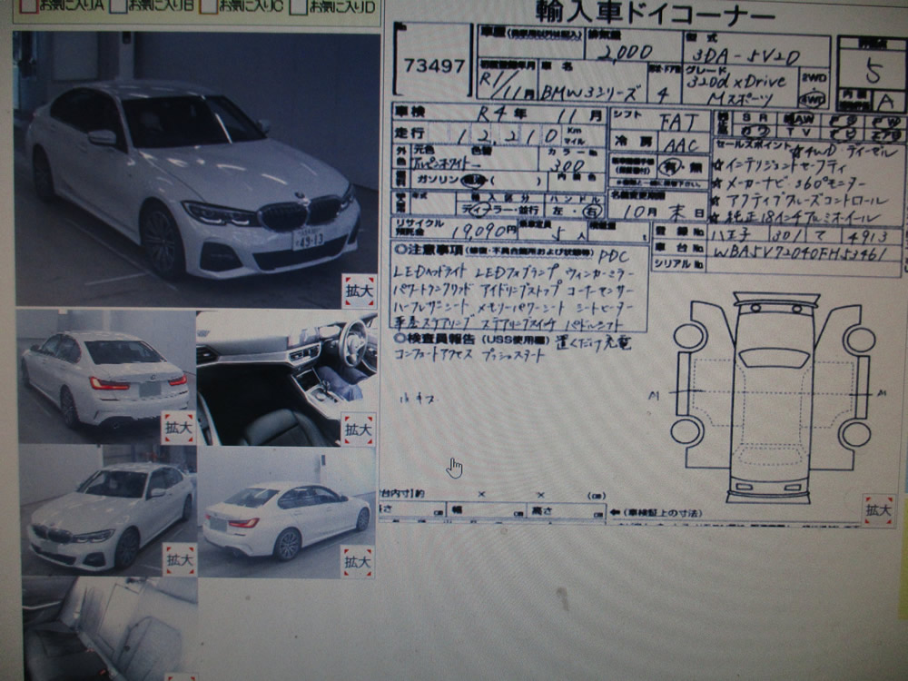908x681 pixels.
Task: Click 拡大 on the main front car photo
Action: (x=359, y=291)
